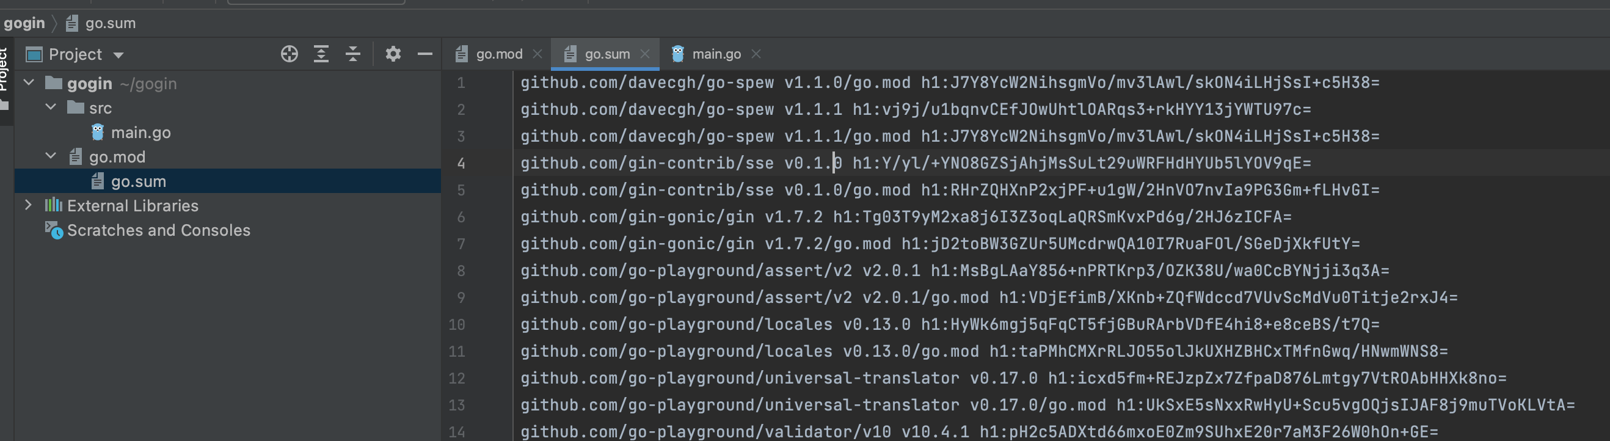The width and height of the screenshot is (1610, 441).
Task: Click the Expand All icon in Project panel
Action: pyautogui.click(x=321, y=54)
